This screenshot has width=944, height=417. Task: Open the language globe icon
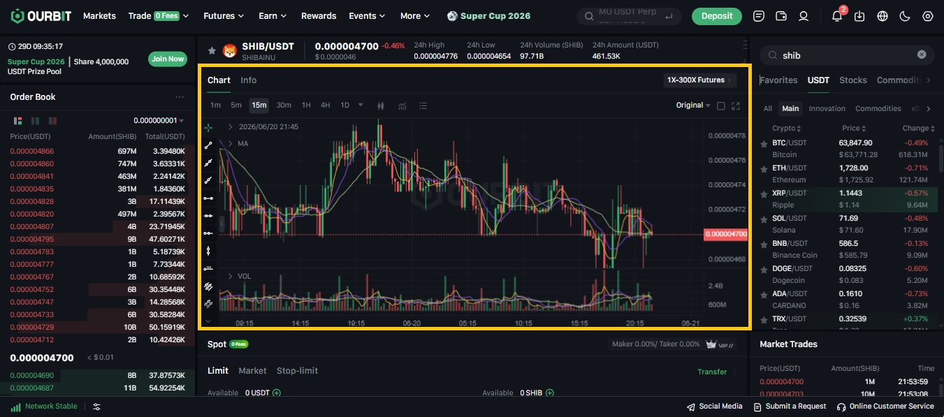coord(882,16)
